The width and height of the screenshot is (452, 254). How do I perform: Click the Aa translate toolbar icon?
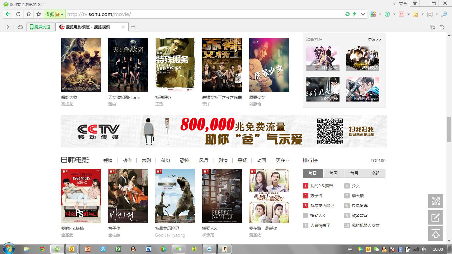(x=401, y=14)
